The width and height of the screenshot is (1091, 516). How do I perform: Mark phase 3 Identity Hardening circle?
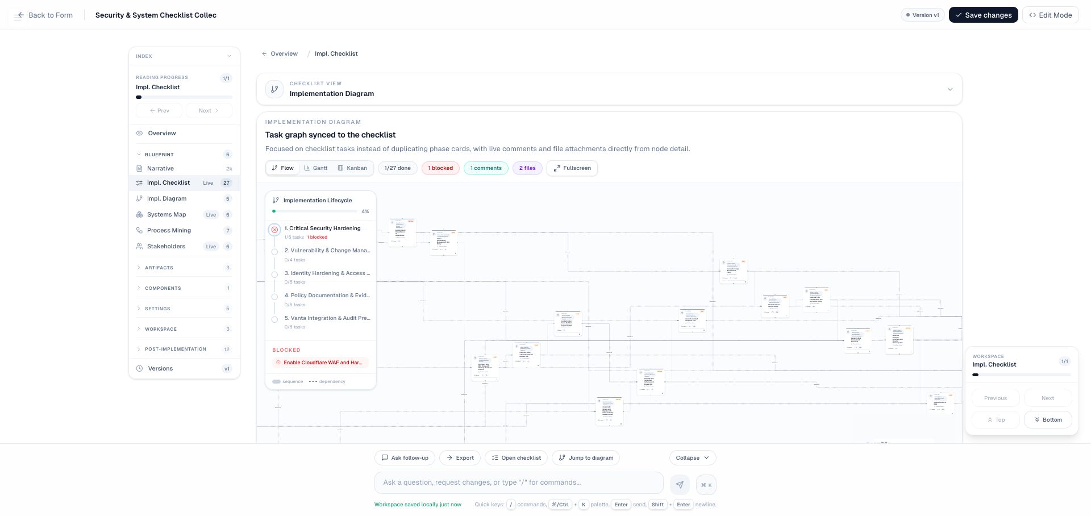point(274,274)
